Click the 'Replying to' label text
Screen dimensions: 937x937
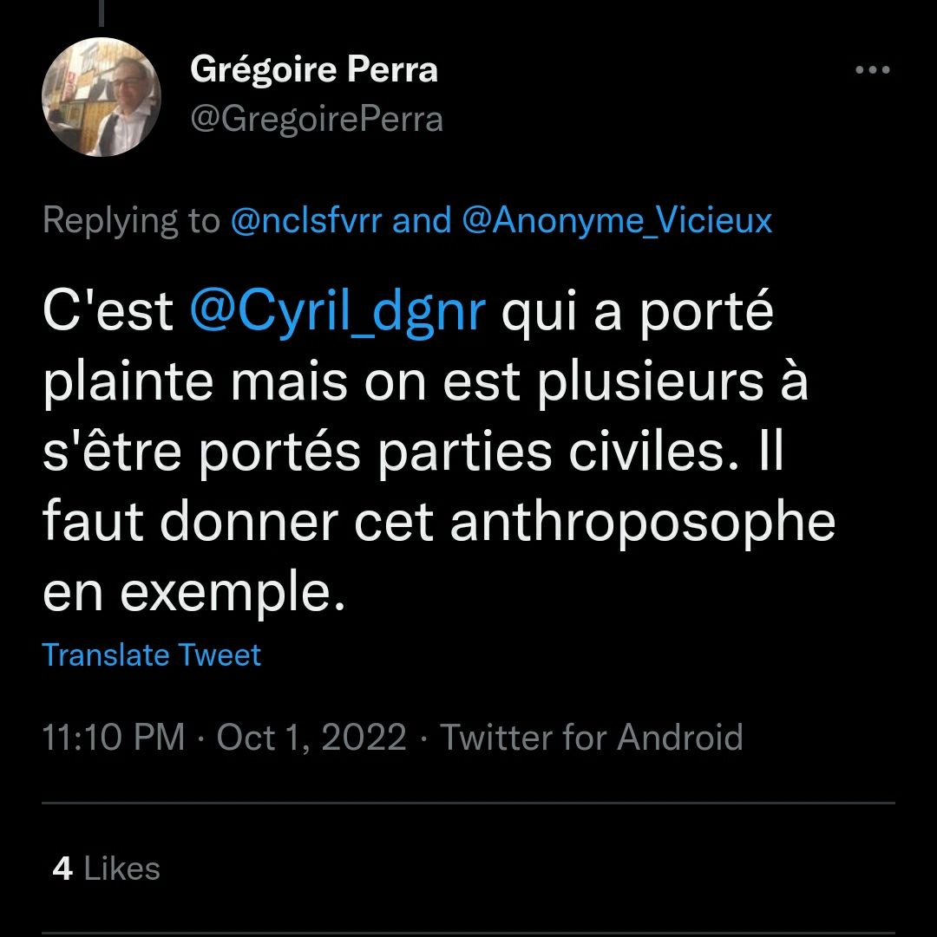pyautogui.click(x=131, y=221)
